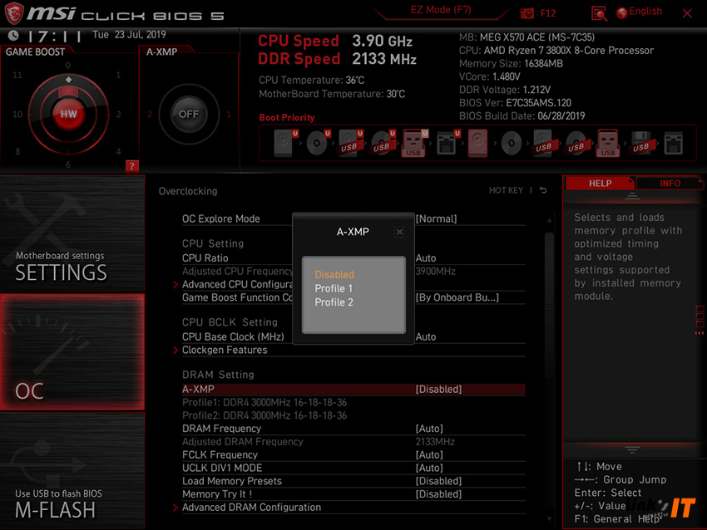Close the A-XMP popup dialog
The image size is (707, 530).
399,232
